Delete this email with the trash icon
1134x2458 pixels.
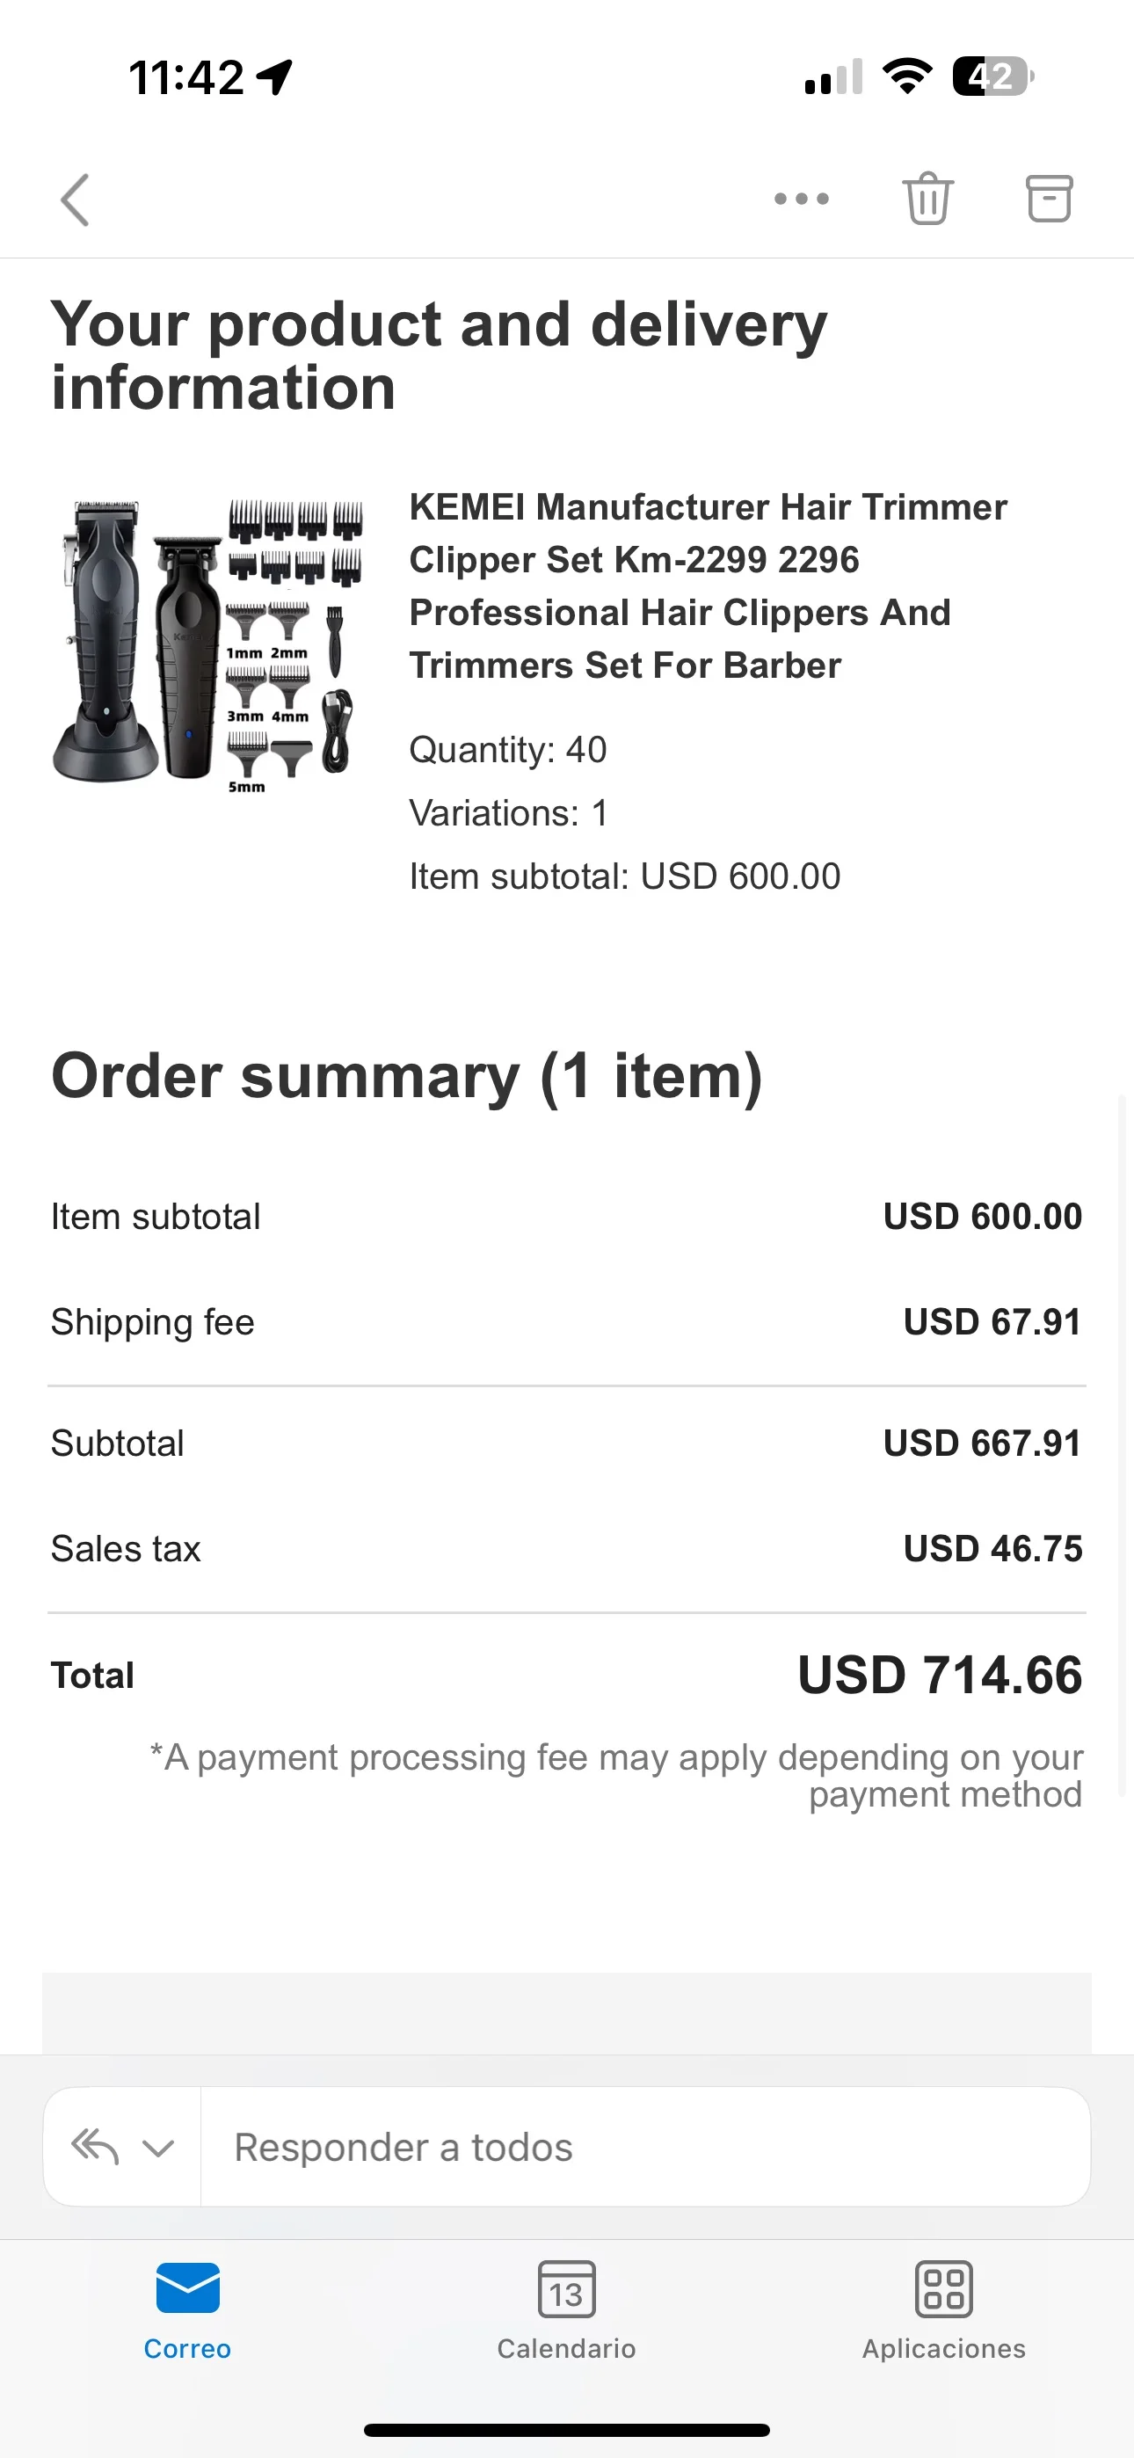coord(927,199)
